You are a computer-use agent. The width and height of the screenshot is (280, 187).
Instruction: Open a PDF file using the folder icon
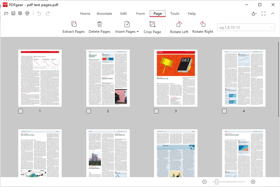6,13
